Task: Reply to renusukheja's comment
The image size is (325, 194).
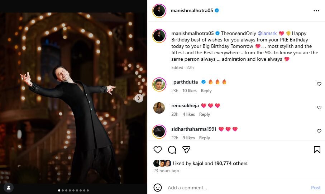Action: [205, 114]
